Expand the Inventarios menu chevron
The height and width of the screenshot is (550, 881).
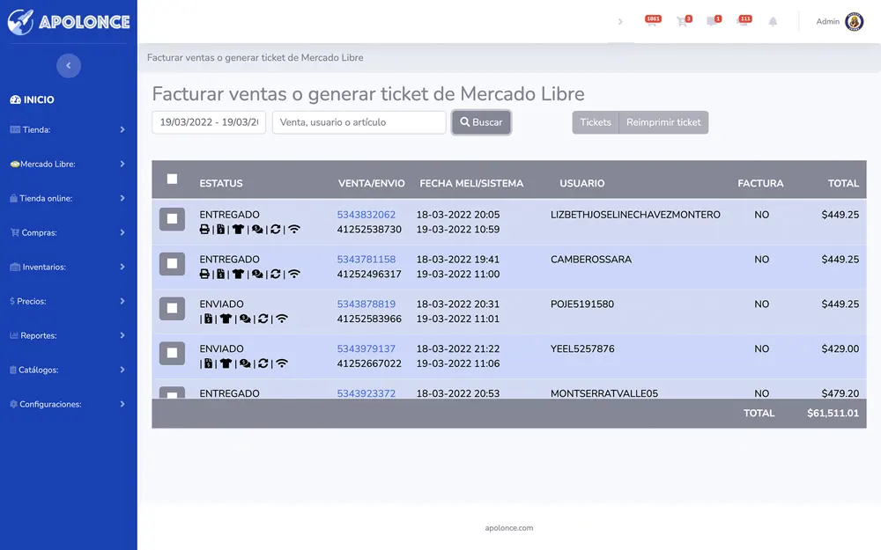point(122,267)
